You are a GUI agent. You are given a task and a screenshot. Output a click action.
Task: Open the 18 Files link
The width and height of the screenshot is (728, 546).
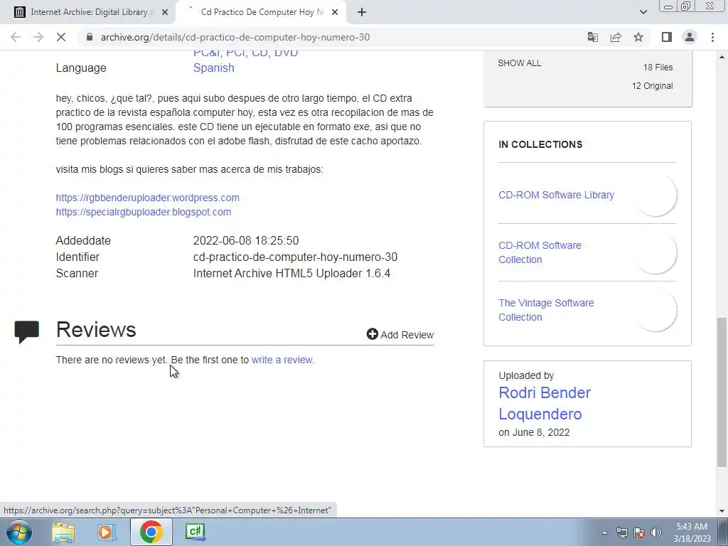point(658,68)
